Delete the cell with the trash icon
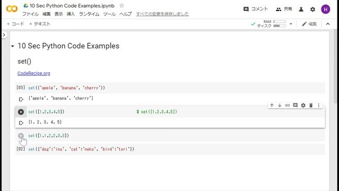 [x=311, y=105]
